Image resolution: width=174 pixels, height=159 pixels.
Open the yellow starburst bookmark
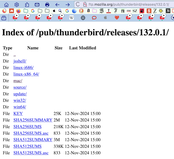[x=161, y=11]
